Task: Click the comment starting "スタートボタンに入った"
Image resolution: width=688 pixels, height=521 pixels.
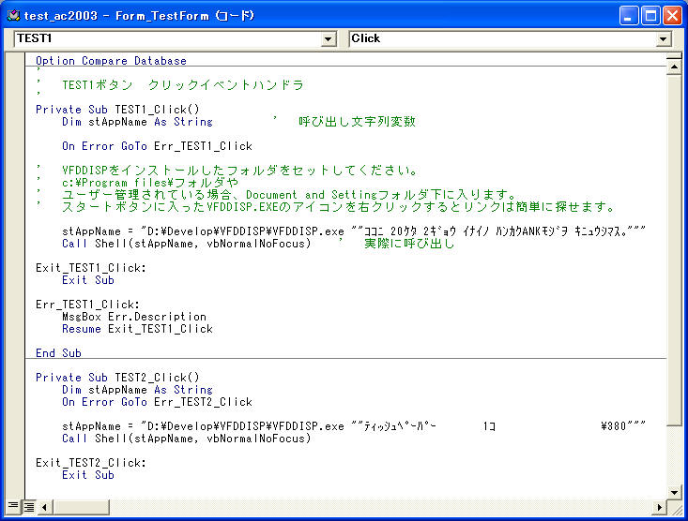Action: pyautogui.click(x=339, y=207)
